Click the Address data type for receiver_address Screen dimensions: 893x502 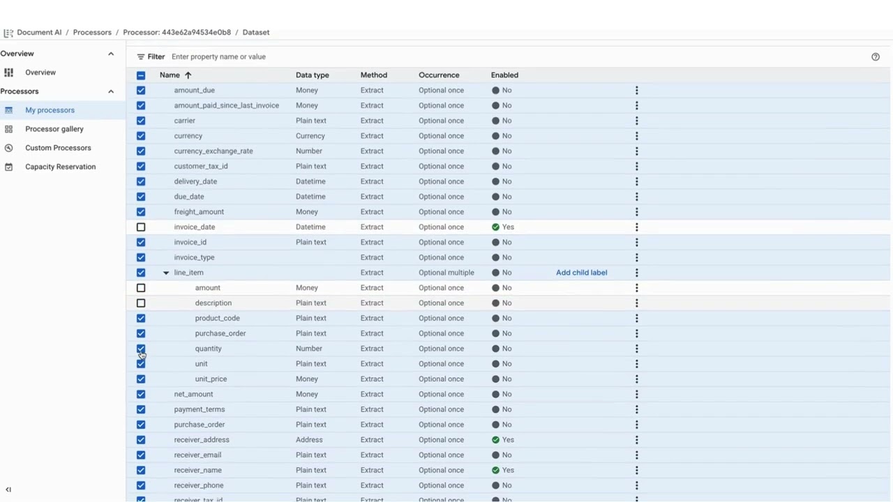(x=309, y=440)
